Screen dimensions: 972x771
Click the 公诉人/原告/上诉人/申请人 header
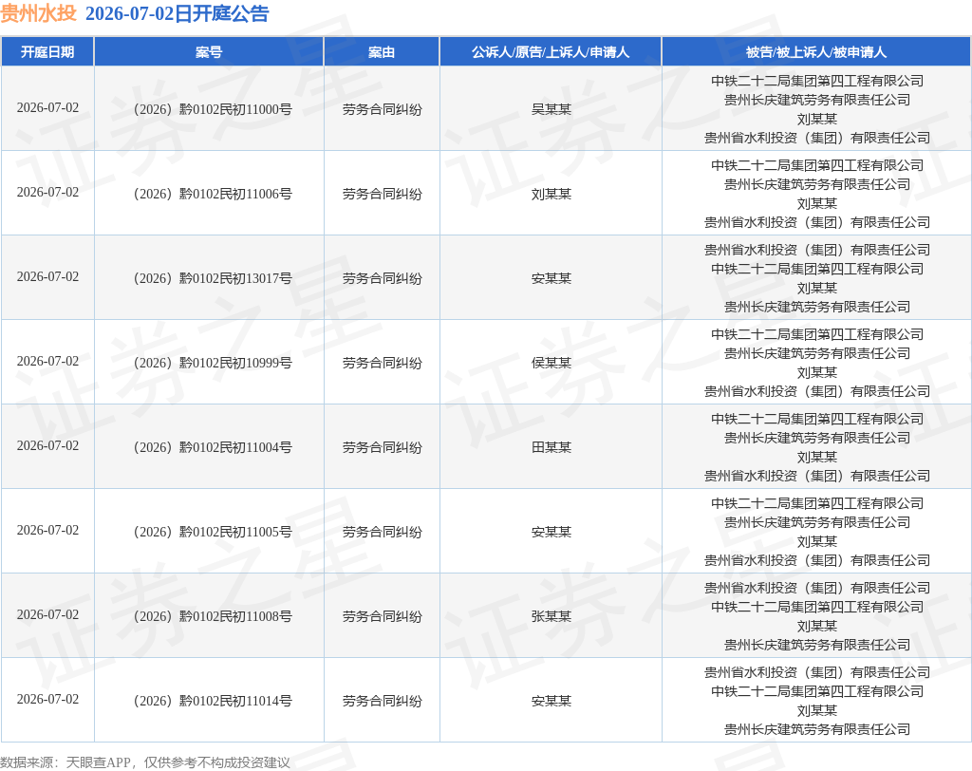(x=551, y=52)
